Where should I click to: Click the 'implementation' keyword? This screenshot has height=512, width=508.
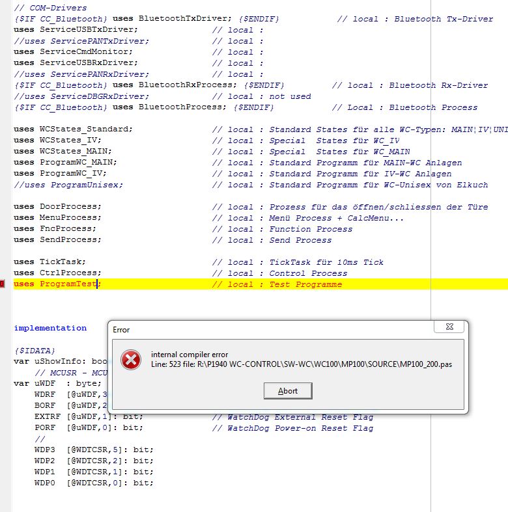coord(50,328)
